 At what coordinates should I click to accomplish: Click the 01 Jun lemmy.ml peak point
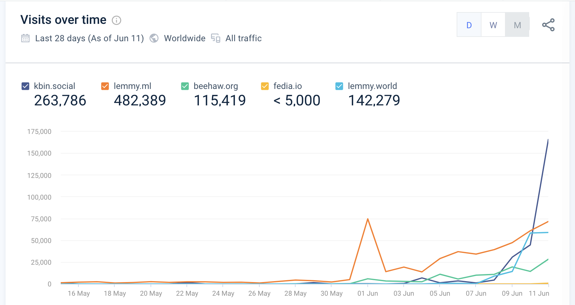[x=368, y=219]
